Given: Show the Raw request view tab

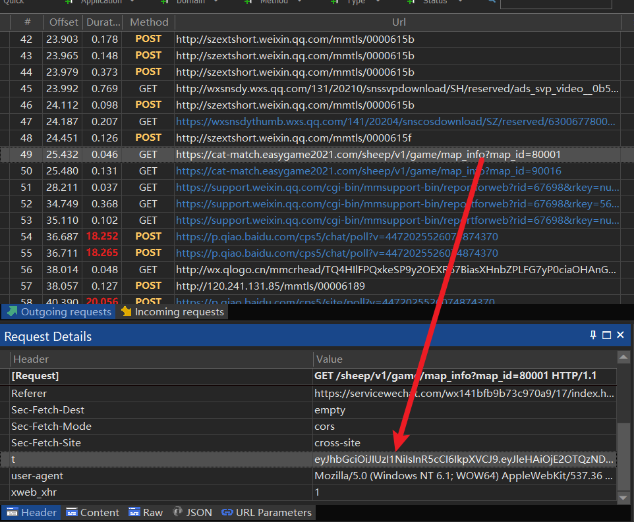Looking at the screenshot, I should coord(146,512).
